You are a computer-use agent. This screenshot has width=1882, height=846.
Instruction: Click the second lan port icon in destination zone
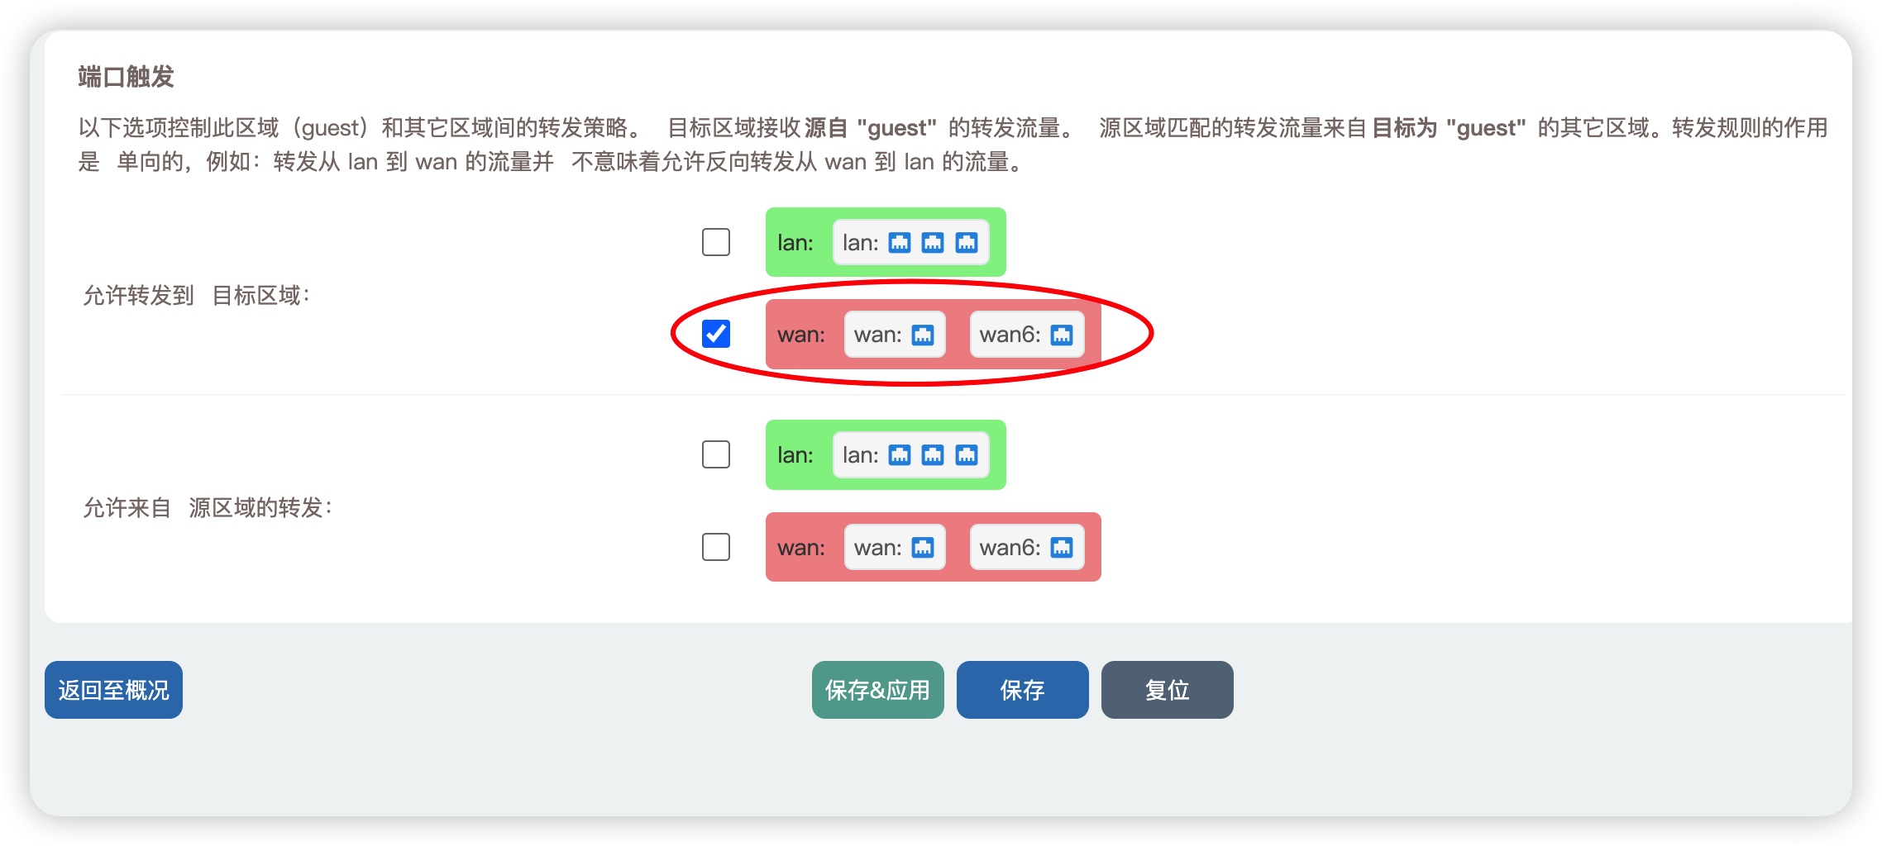click(x=932, y=242)
